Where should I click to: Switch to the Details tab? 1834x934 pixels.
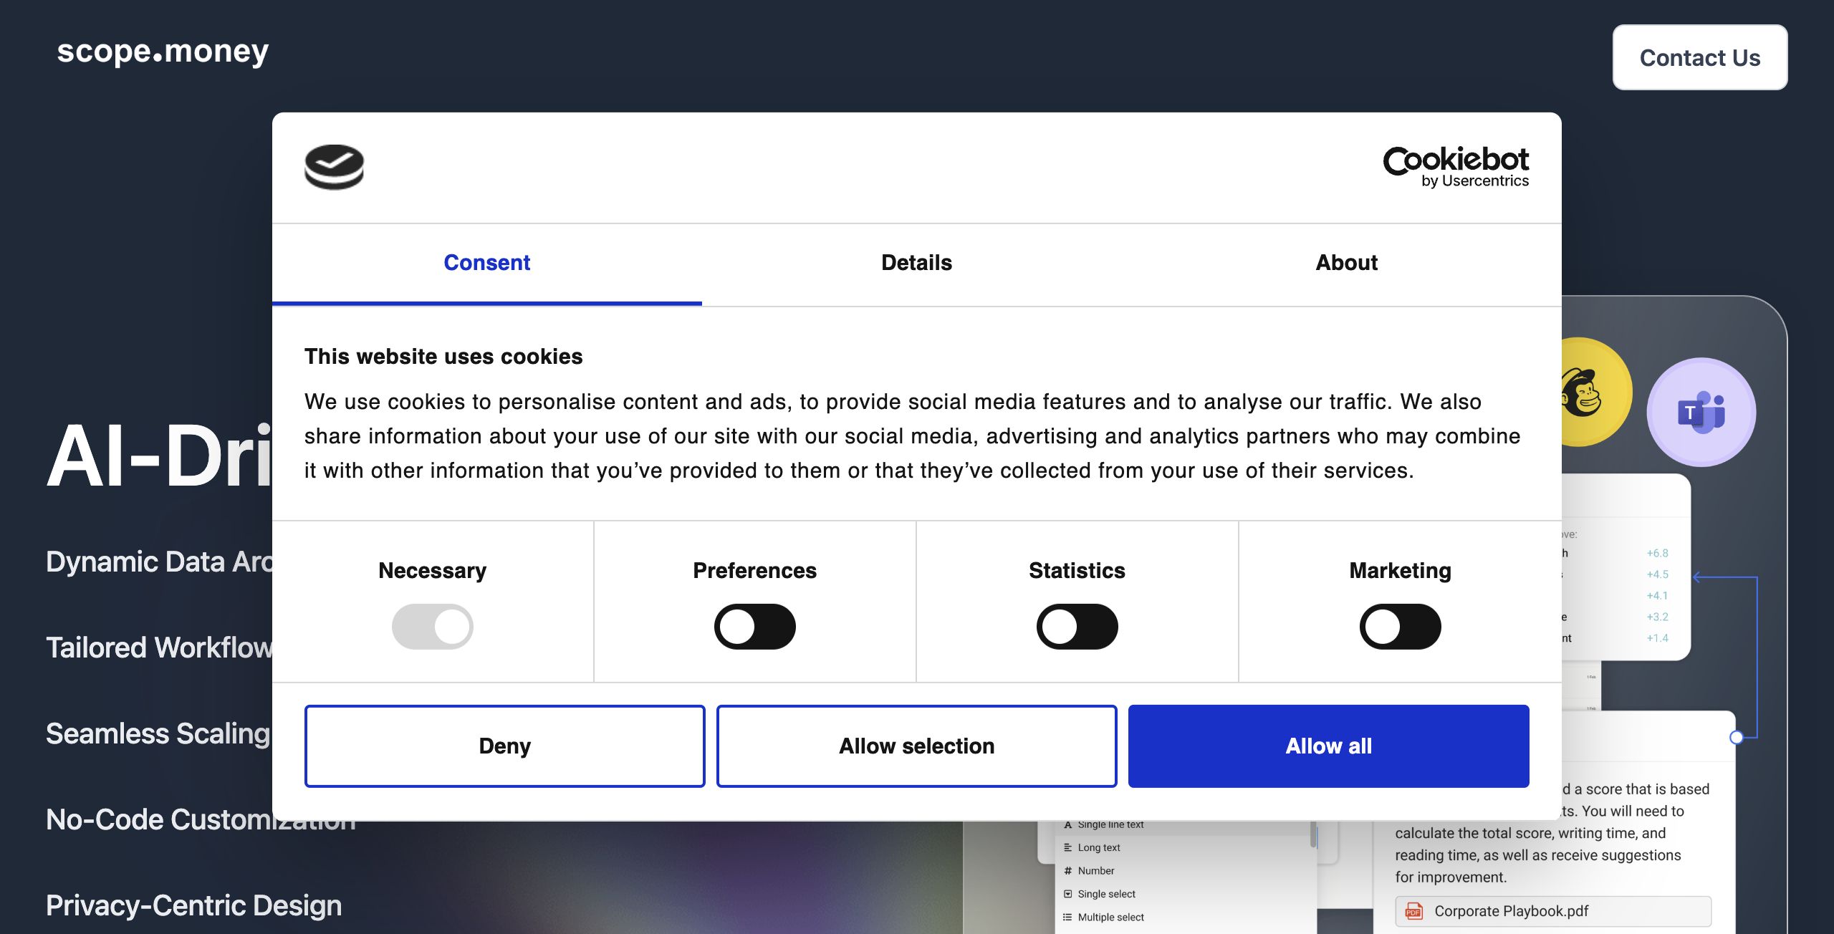[x=916, y=263]
